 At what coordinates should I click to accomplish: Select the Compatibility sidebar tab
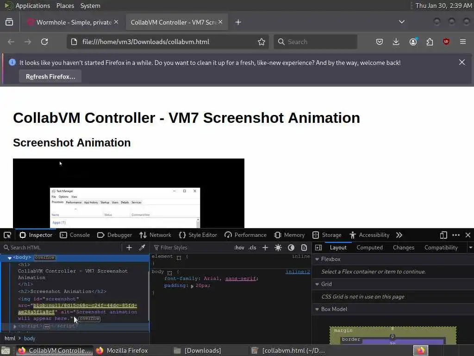point(441,248)
